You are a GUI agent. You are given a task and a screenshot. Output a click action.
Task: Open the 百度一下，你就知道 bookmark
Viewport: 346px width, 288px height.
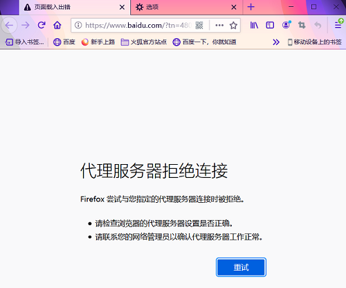205,42
